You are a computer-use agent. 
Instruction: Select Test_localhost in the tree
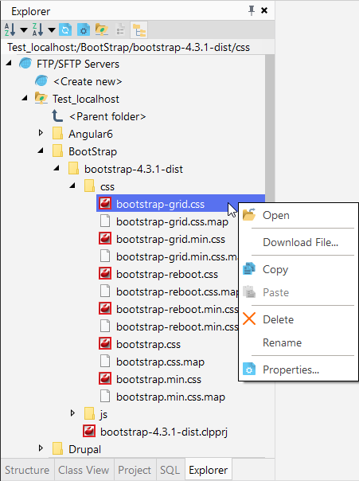point(85,99)
